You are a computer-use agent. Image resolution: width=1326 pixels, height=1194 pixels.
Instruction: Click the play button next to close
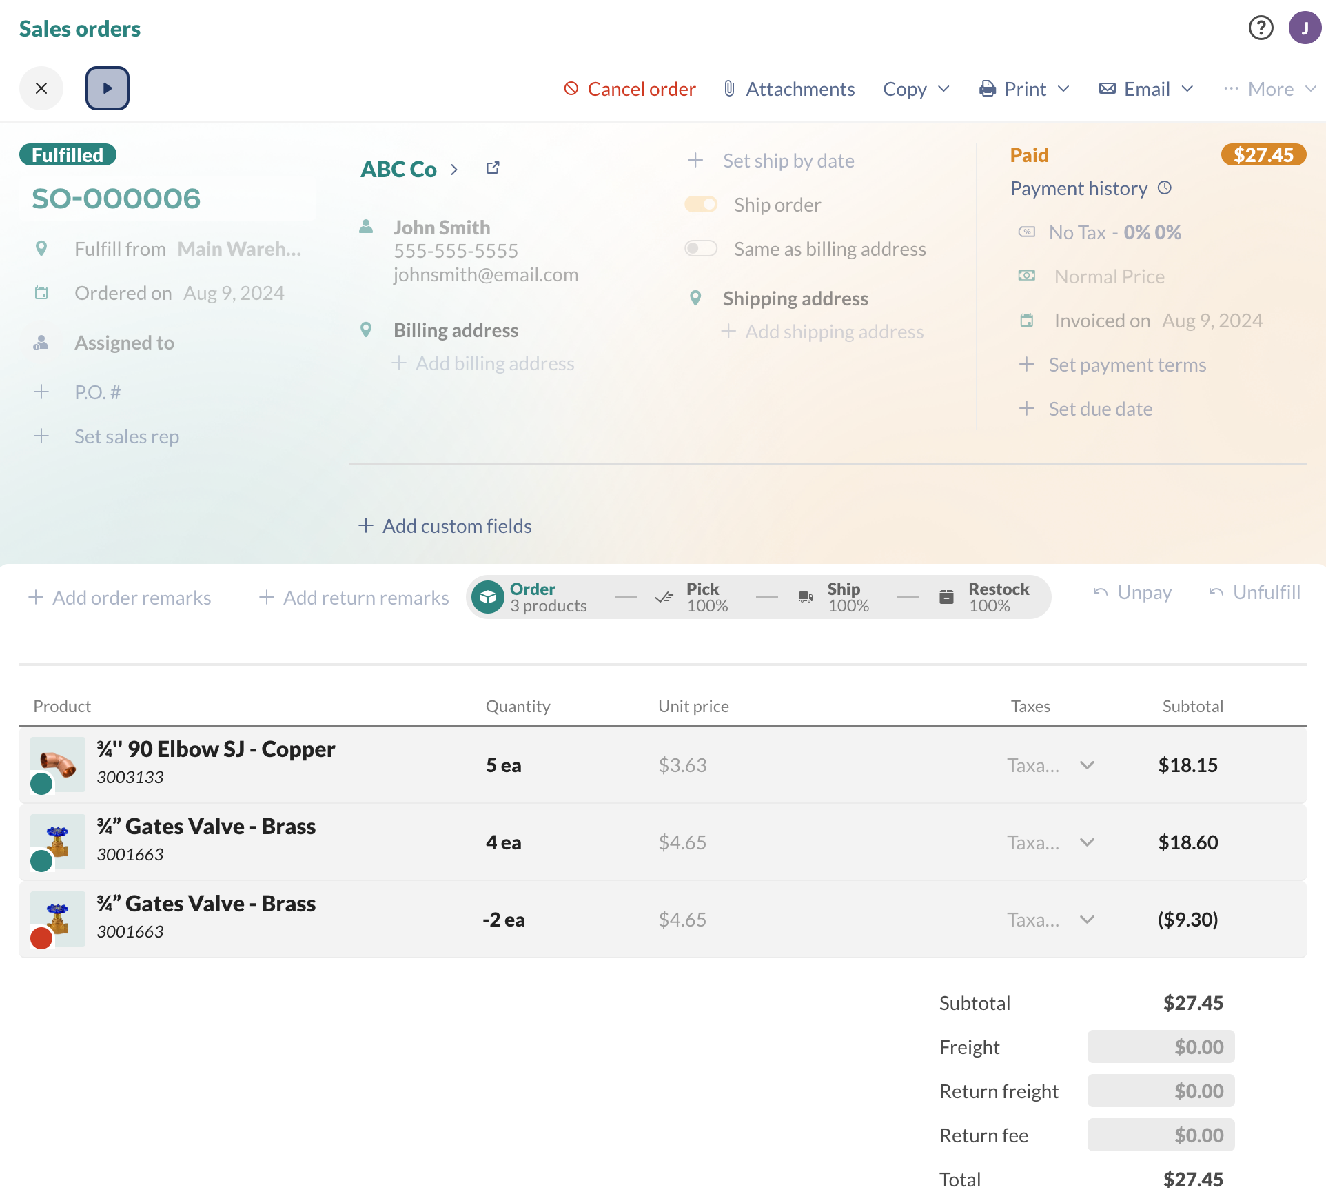(107, 88)
